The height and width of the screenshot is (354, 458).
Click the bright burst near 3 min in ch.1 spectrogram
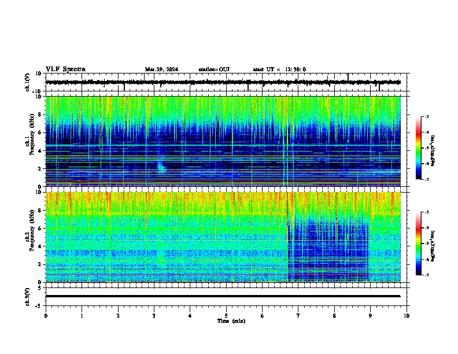(161, 165)
